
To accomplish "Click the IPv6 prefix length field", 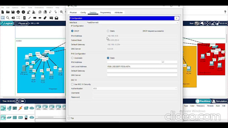I will (171, 62).
